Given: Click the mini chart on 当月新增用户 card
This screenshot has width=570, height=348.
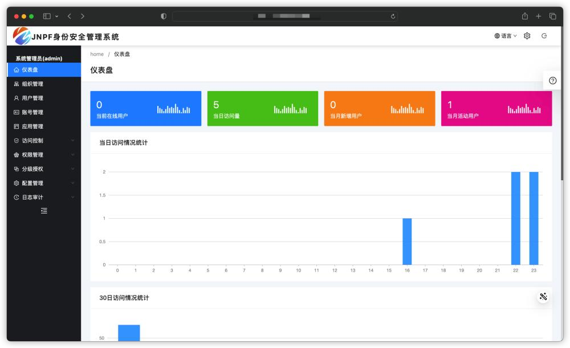Looking at the screenshot, I should [407, 109].
